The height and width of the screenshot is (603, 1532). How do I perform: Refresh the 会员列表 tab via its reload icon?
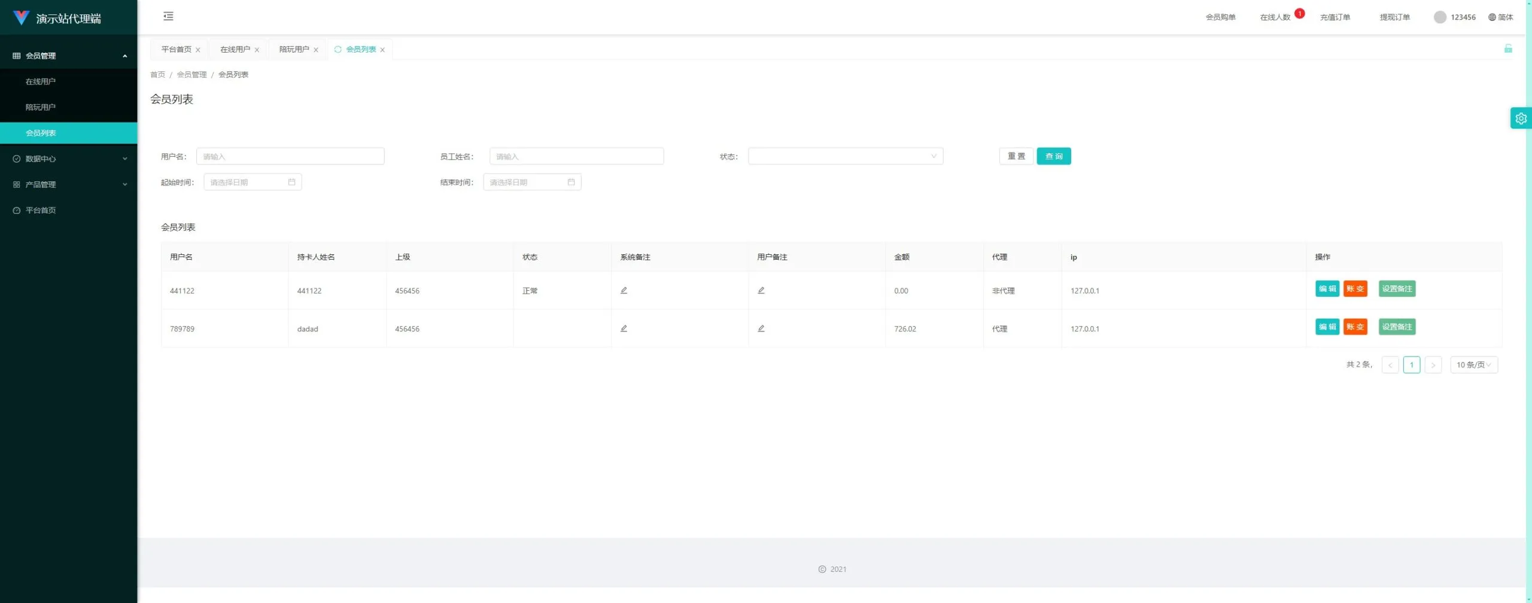tap(338, 49)
